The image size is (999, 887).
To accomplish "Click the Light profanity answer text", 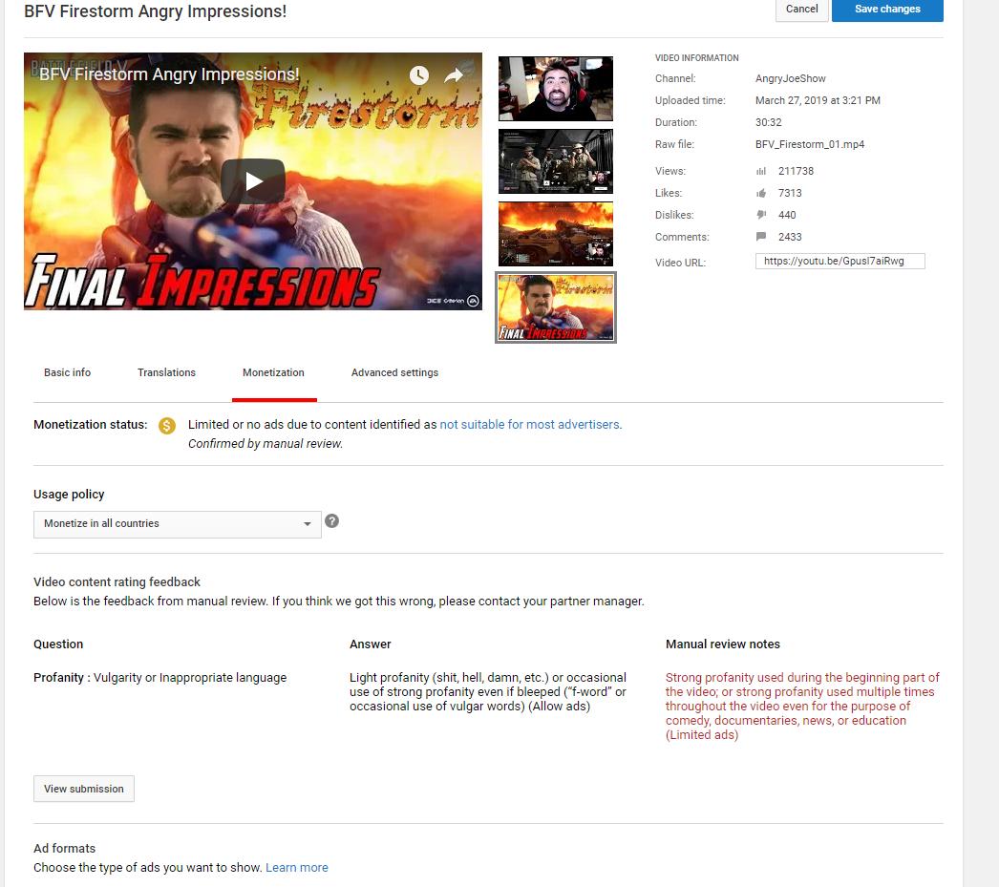I will click(487, 691).
